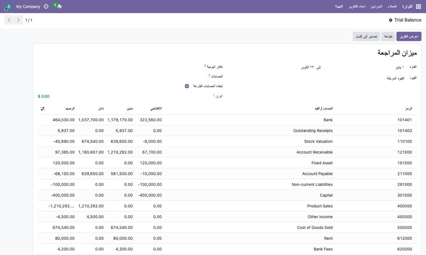
Task: Open the العملاء menu
Action: click(392, 6)
